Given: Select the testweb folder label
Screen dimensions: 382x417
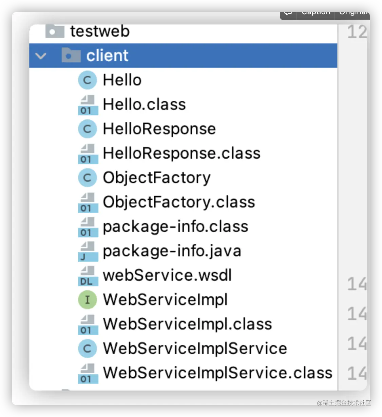Looking at the screenshot, I should (x=100, y=32).
